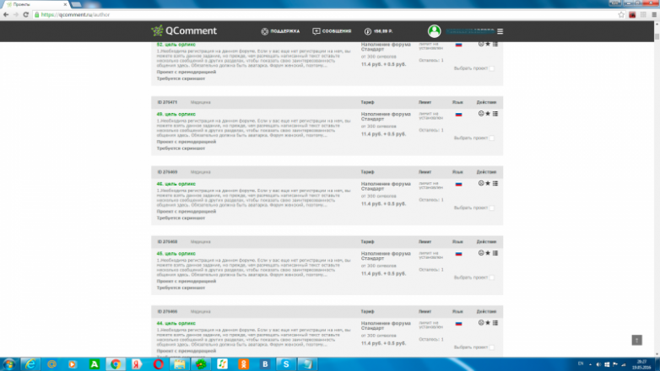Open the details list icon for project 46
This screenshot has width=660, height=371.
pyautogui.click(x=495, y=184)
